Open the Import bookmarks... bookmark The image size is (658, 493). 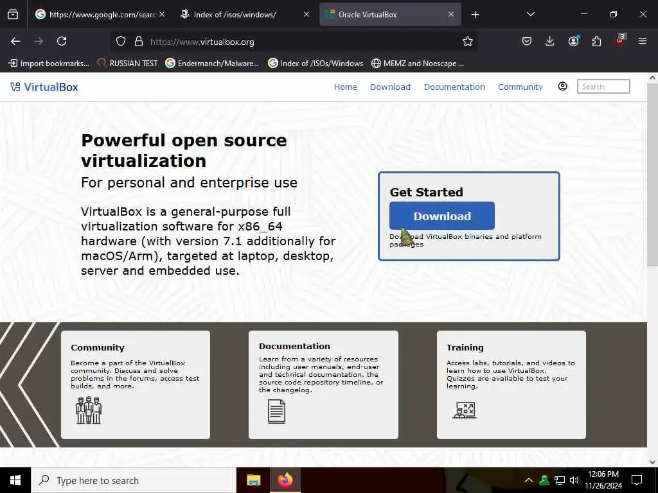tap(49, 64)
